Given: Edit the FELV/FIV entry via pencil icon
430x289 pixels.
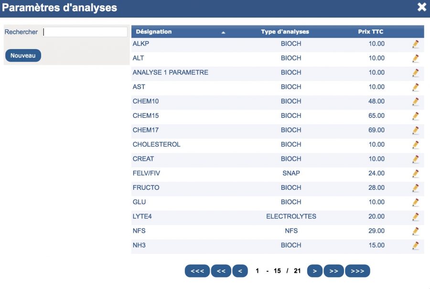Looking at the screenshot, I should (x=416, y=174).
